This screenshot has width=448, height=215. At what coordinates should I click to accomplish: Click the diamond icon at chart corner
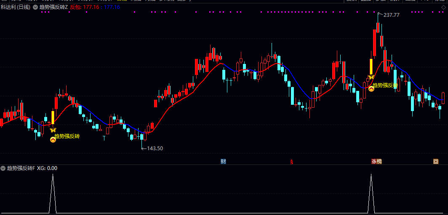[x=444, y=7]
